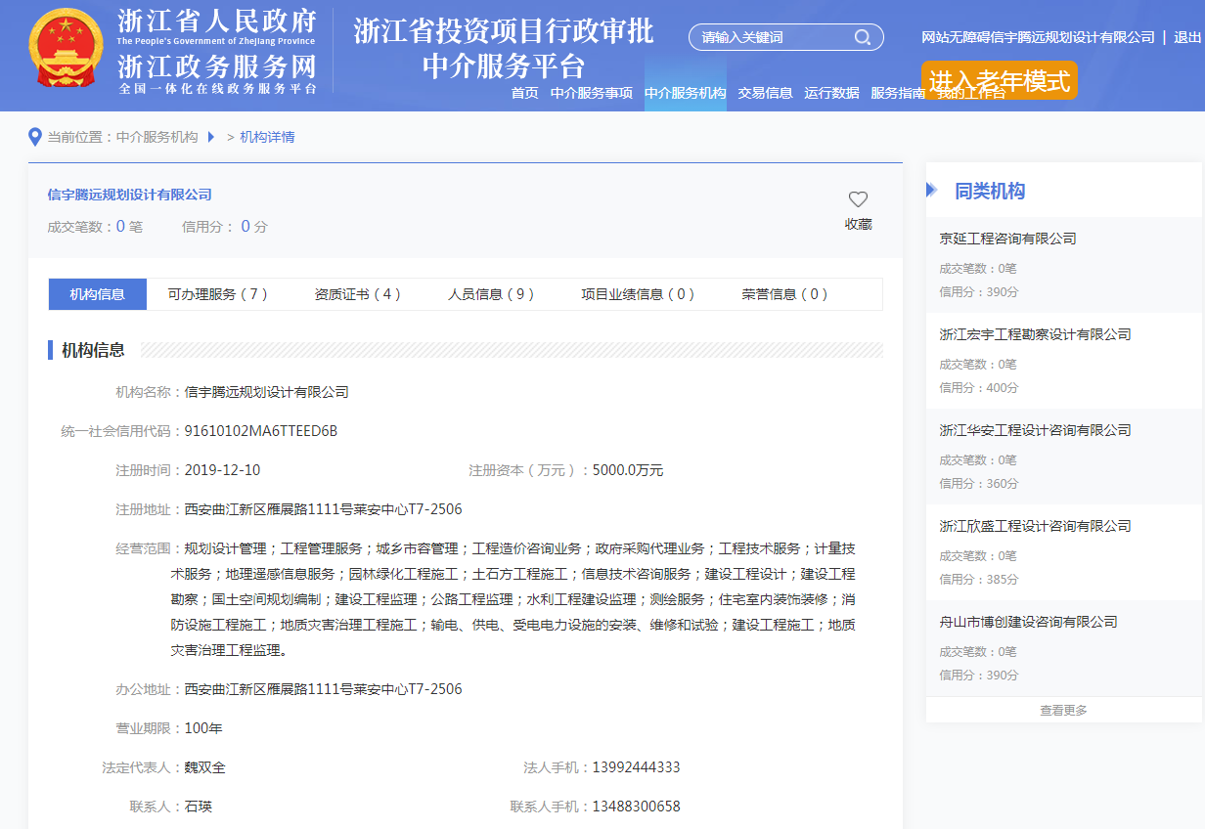
Task: Click the heart icon to favorite this agency
Action: tap(858, 198)
